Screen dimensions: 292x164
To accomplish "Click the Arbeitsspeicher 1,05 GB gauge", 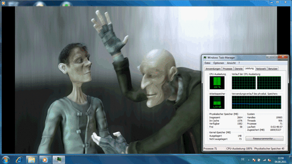I will coord(217,102).
